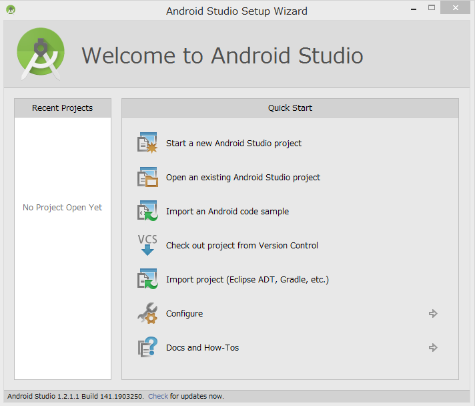Click the new project starburst icon
This screenshot has width=475, height=406.
pos(147,143)
